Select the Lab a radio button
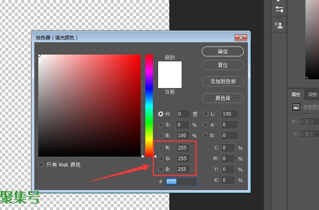The image size is (319, 210). click(x=206, y=124)
